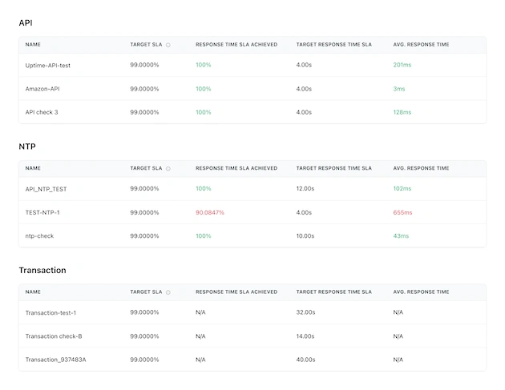Screen dimensions: 505x390
Task: Click the Target SLA info icon in API table
Action: pos(168,45)
